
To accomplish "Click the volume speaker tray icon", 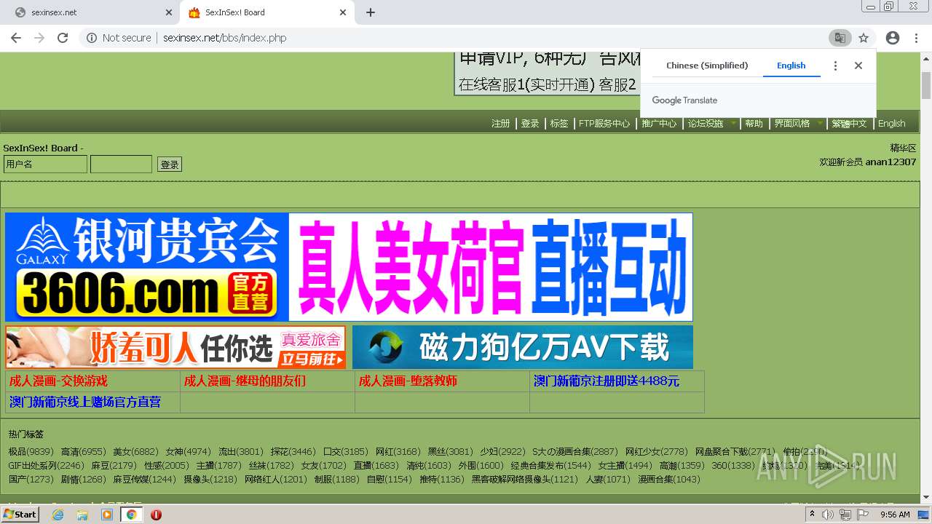I will pos(828,515).
